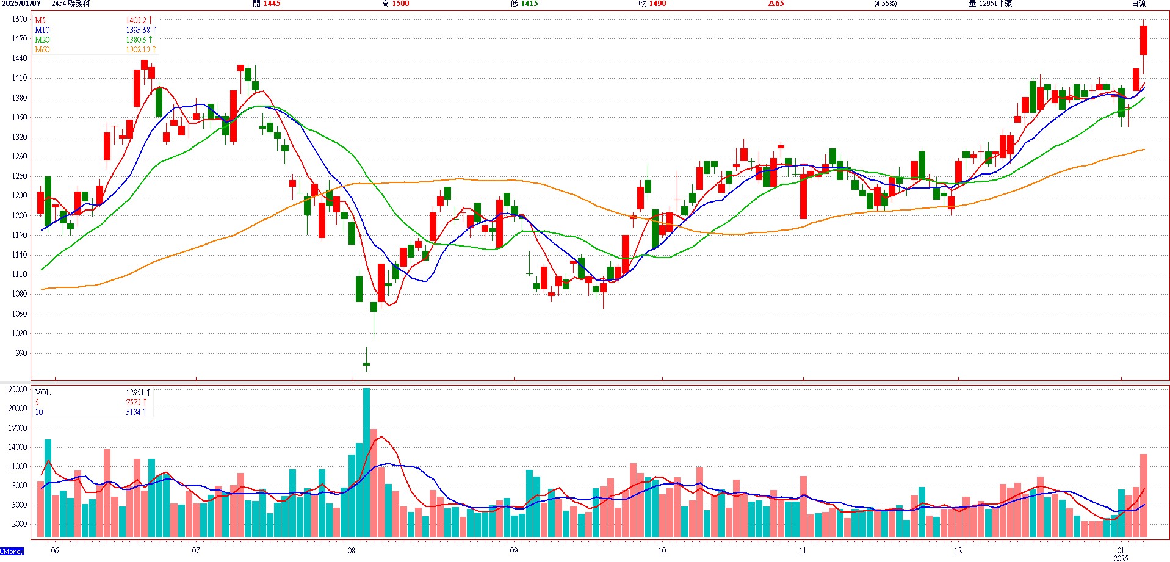
Task: Click the 08 month label on time axis
Action: click(x=351, y=550)
